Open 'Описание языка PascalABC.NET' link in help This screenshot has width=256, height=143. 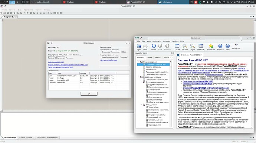(198, 81)
